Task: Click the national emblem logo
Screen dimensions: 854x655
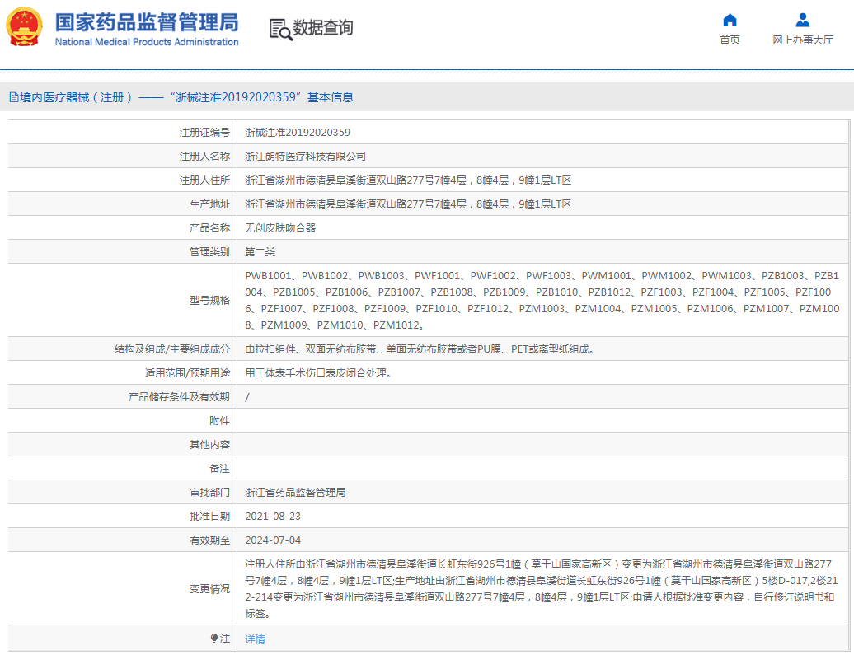Action: [x=24, y=26]
